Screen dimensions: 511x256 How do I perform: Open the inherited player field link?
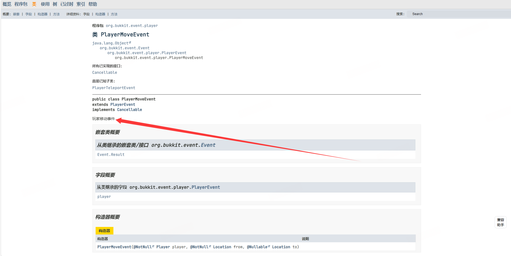click(104, 197)
